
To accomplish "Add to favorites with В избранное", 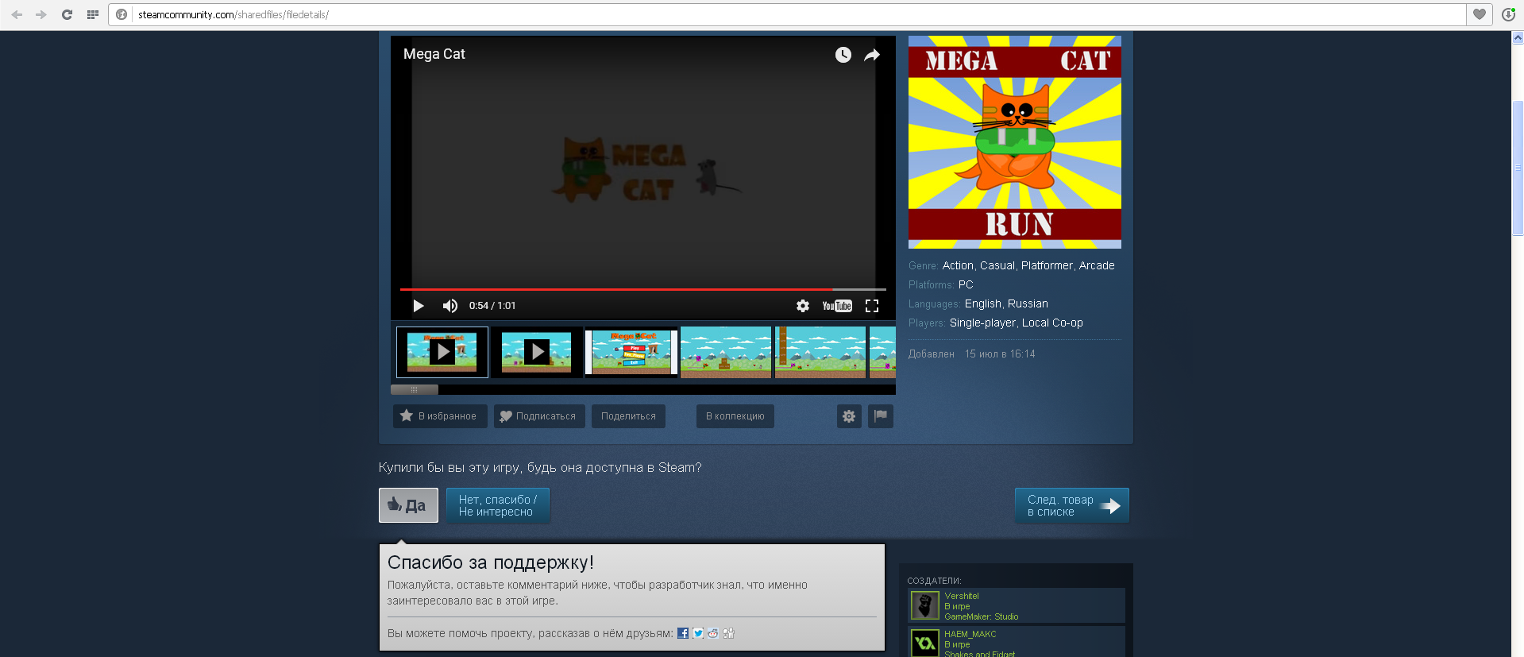I will click(x=440, y=416).
